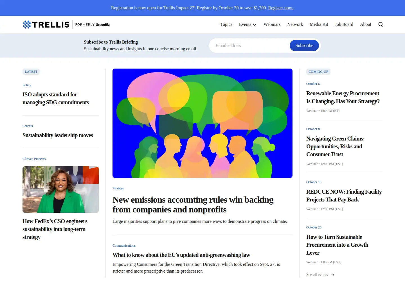Image resolution: width=405 pixels, height=281 pixels.
Task: Open Sustainability leadership moves article
Action: coord(58,135)
